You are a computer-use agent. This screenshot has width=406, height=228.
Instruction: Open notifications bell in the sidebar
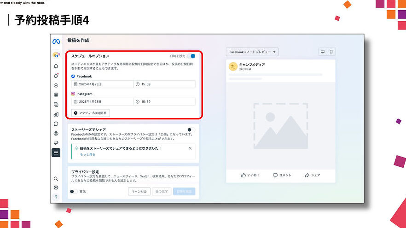[x=56, y=76]
